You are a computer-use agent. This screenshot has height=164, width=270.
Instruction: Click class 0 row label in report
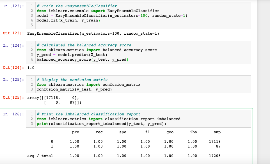52,142
